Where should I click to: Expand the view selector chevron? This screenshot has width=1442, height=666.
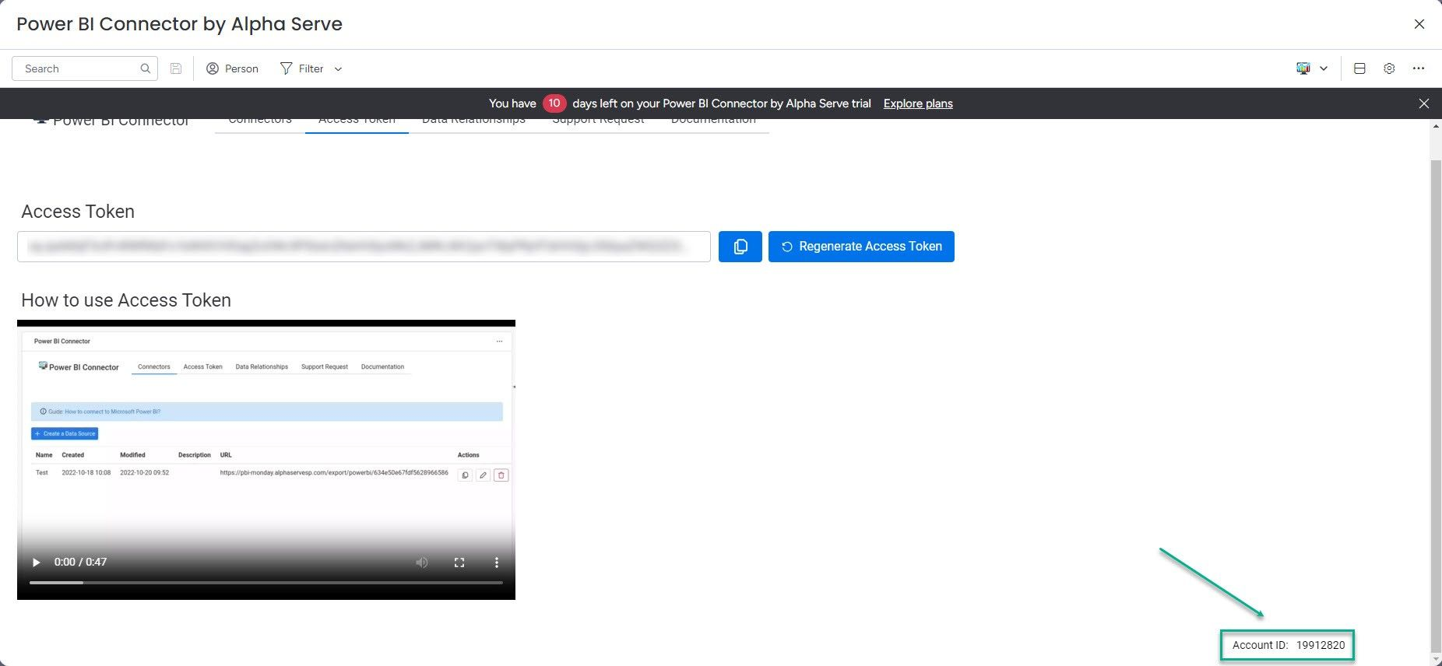(1324, 68)
